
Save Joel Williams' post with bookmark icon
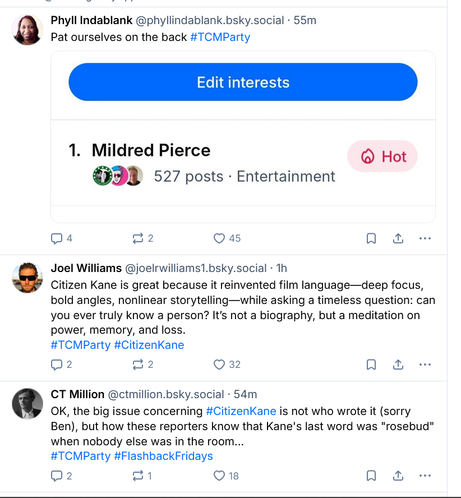point(371,365)
